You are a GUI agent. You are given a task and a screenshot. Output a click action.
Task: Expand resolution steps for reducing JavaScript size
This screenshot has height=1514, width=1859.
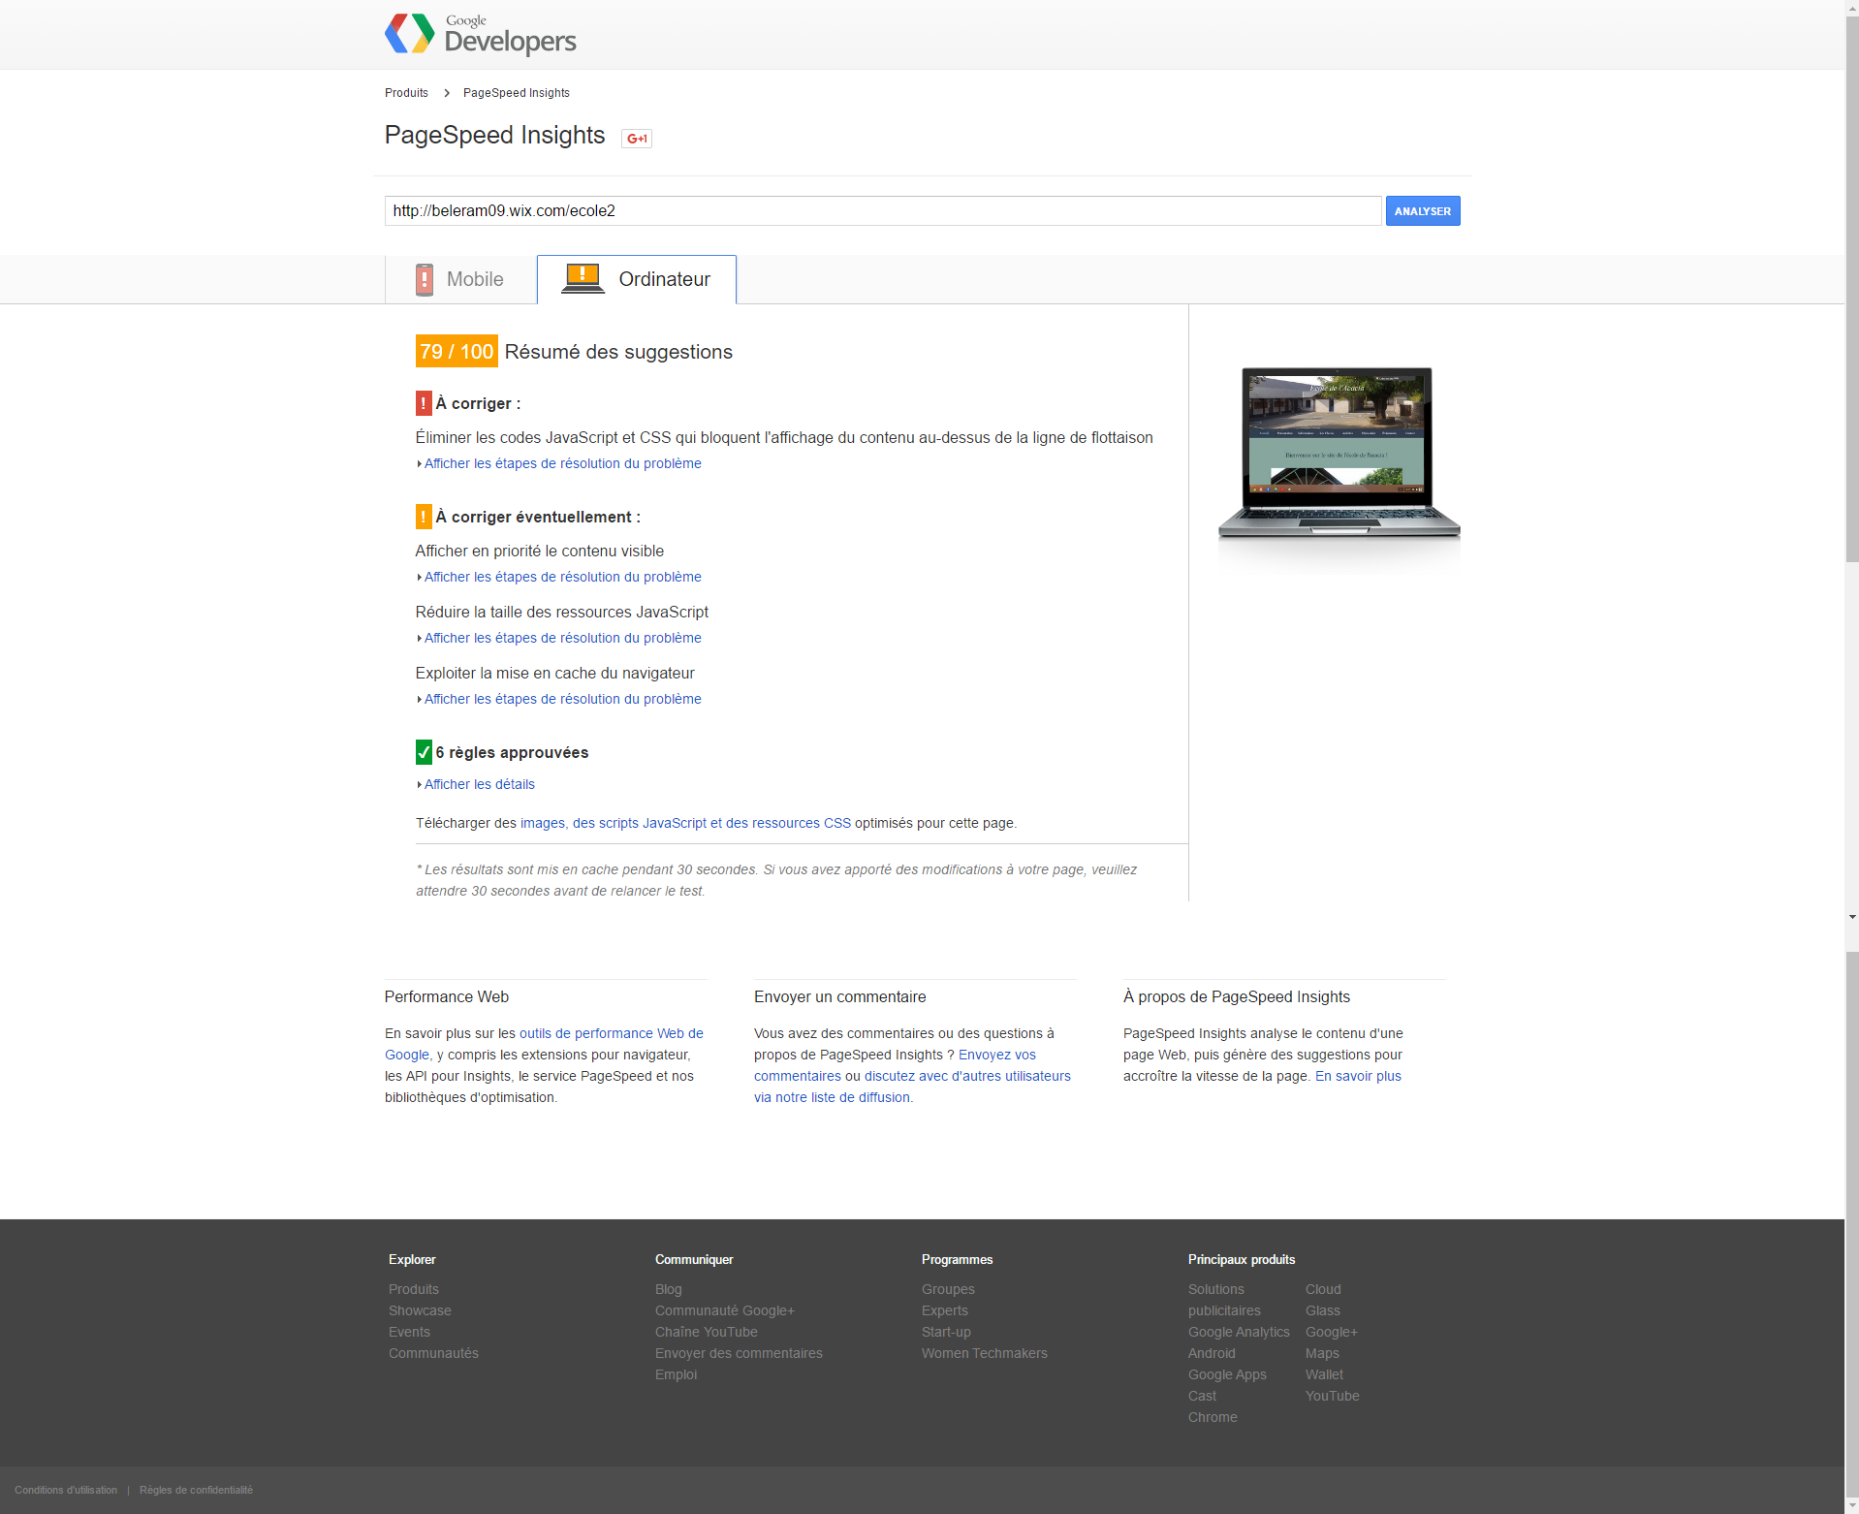(x=559, y=638)
